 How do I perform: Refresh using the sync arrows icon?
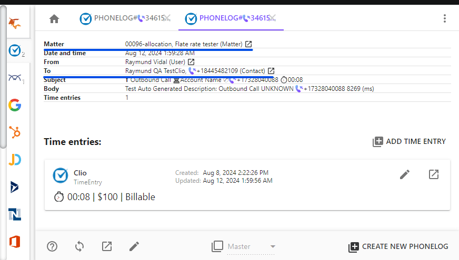(79, 246)
